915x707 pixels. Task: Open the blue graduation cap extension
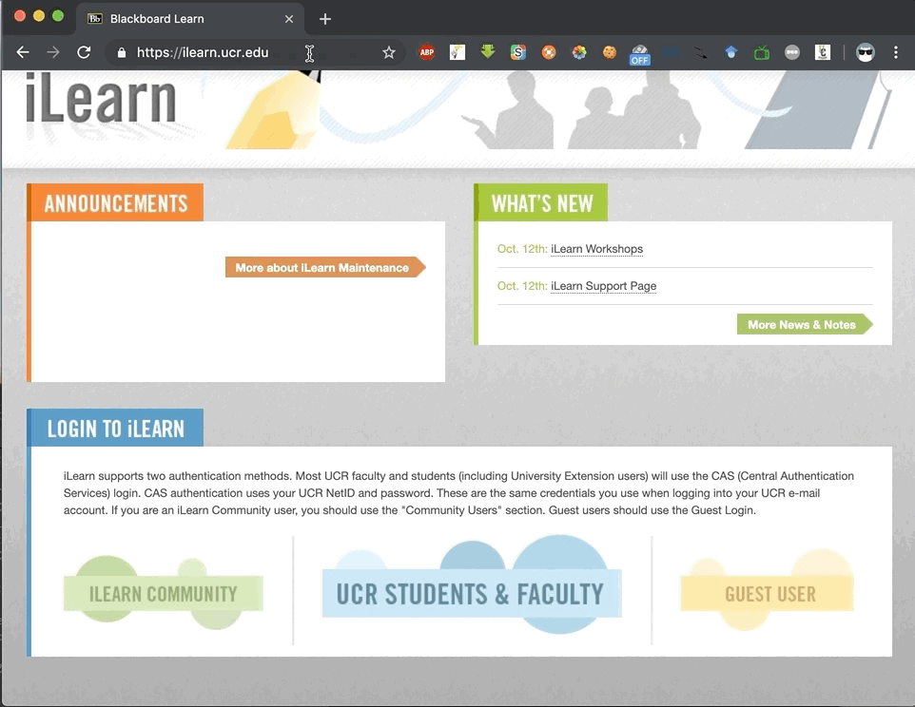coord(731,52)
